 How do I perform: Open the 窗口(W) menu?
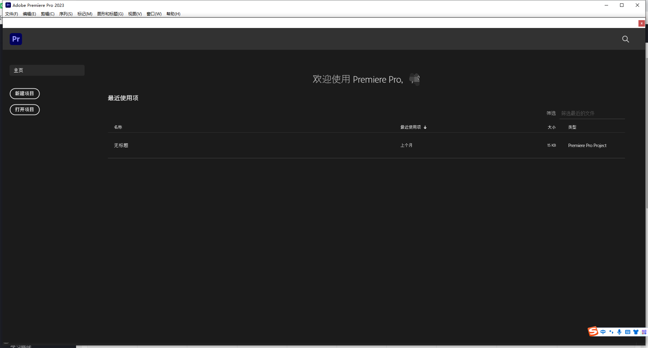(154, 14)
